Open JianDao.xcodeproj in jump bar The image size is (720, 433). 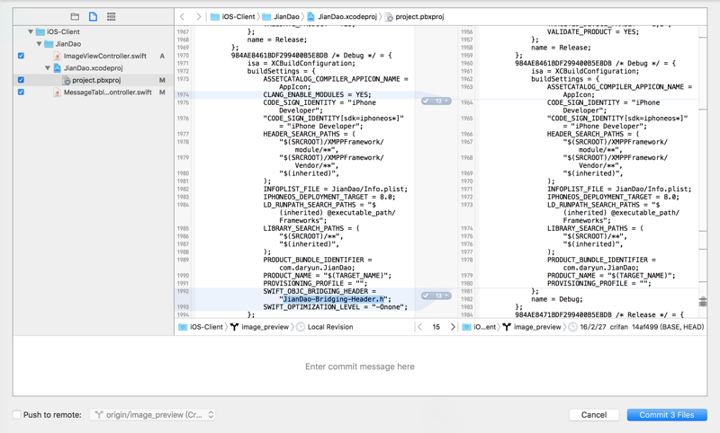[342, 16]
